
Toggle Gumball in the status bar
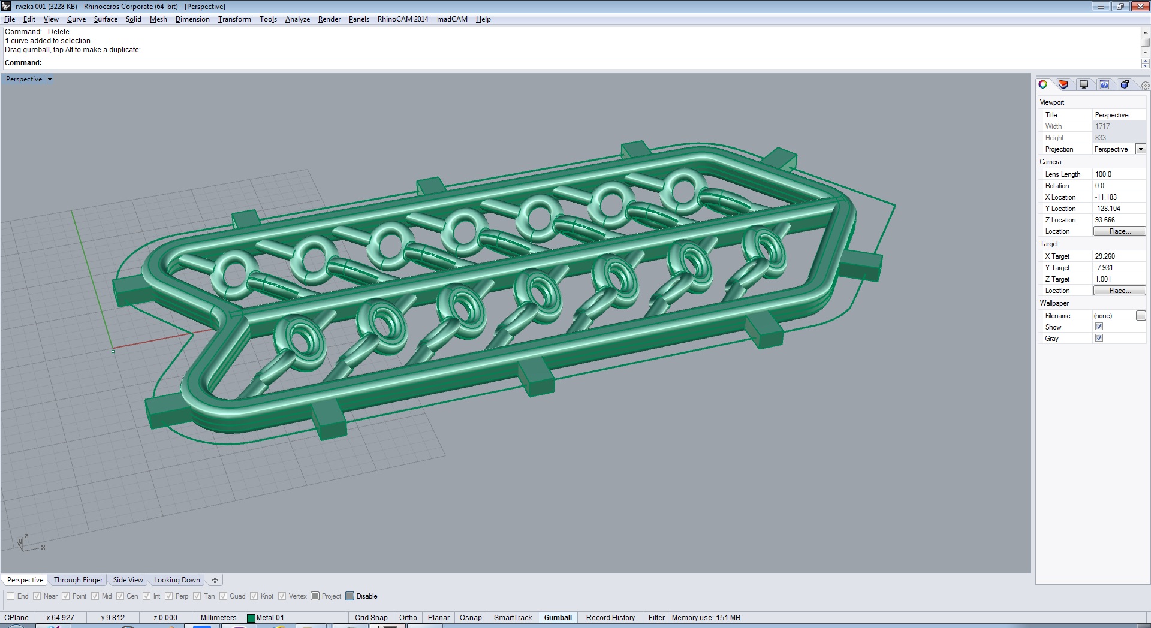(558, 618)
